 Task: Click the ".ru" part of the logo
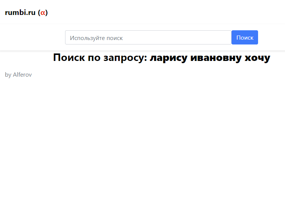click(x=31, y=13)
